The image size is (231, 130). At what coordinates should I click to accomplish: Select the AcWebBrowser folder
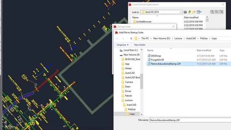point(142,22)
